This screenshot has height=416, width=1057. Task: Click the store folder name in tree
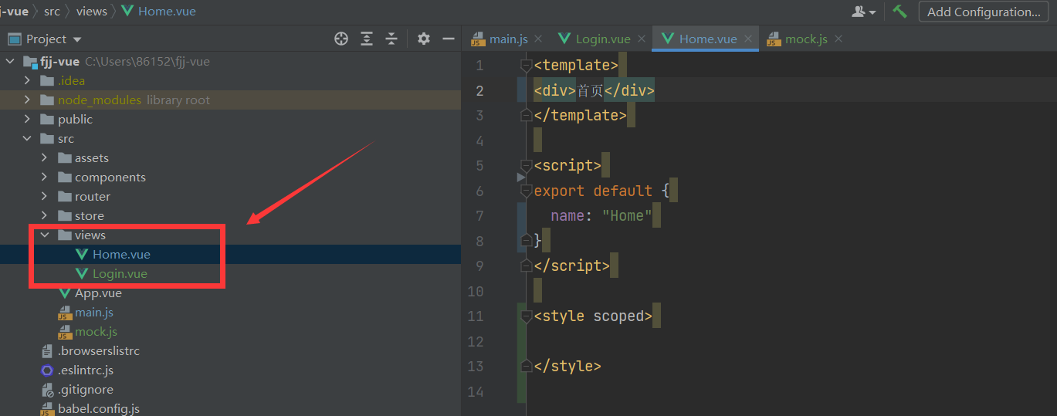(x=90, y=215)
